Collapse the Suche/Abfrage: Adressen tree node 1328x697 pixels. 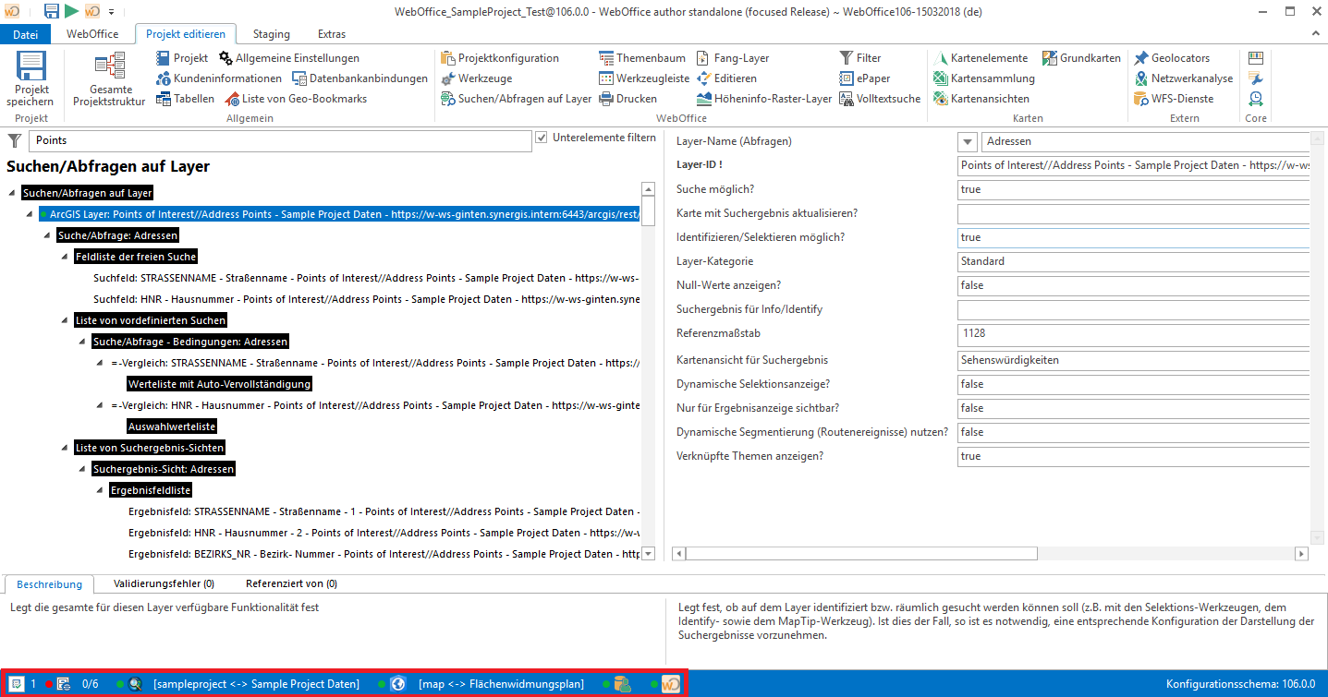[x=46, y=236]
